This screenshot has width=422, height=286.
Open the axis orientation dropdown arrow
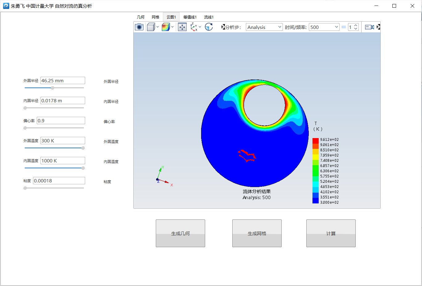(200, 27)
